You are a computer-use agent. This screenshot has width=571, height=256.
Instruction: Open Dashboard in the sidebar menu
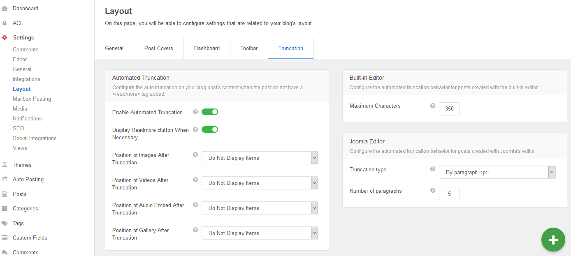26,8
